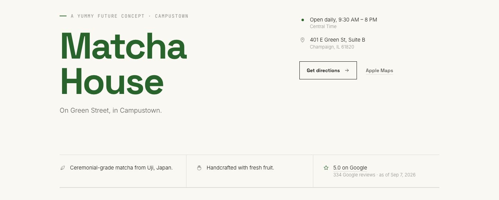Open the 5.0 on Google link

click(350, 168)
